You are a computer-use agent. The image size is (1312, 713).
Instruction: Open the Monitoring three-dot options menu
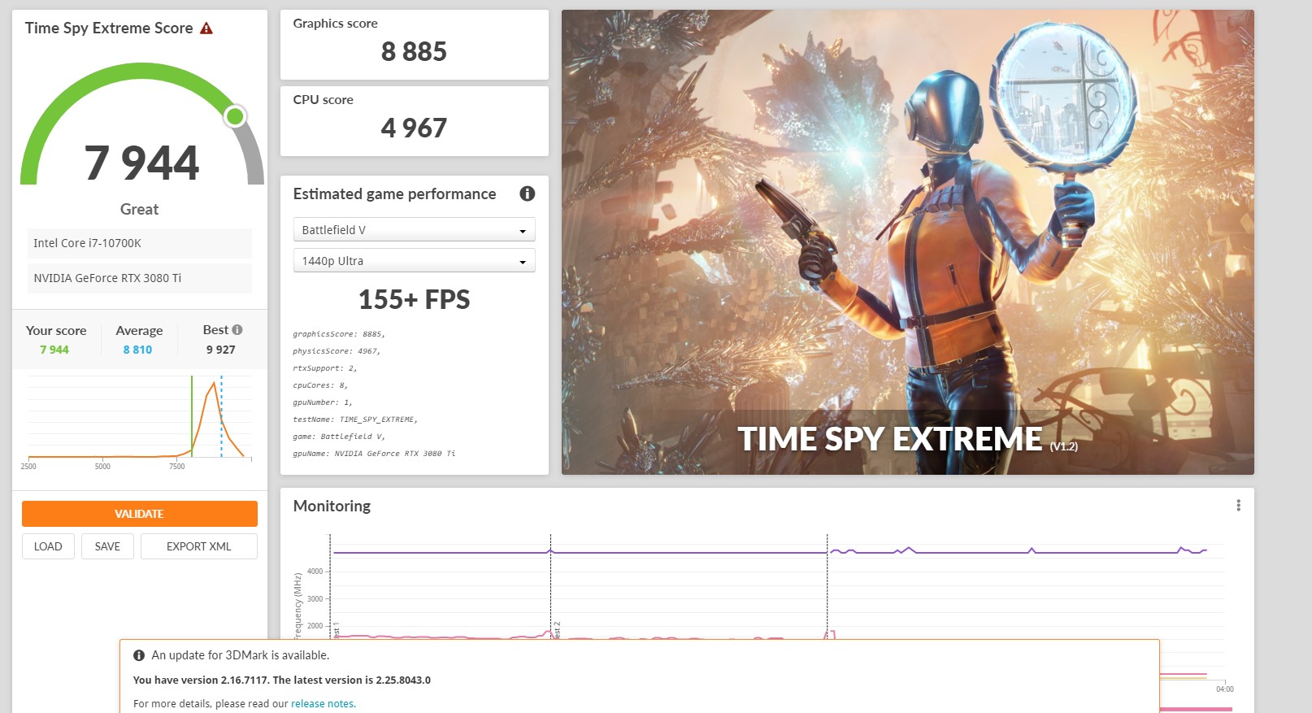pyautogui.click(x=1238, y=506)
